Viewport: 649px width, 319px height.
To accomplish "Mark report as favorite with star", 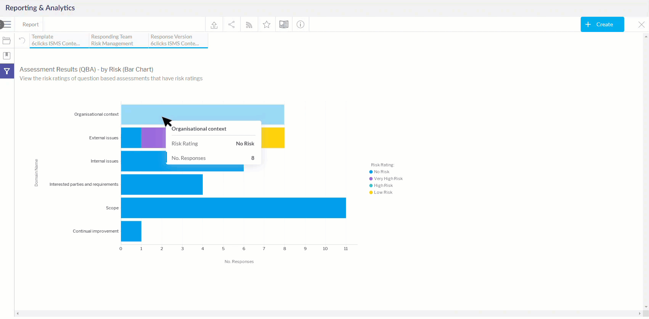I will click(x=267, y=25).
